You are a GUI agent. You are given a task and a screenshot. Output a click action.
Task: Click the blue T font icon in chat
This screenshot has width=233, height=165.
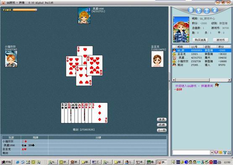tap(225, 152)
